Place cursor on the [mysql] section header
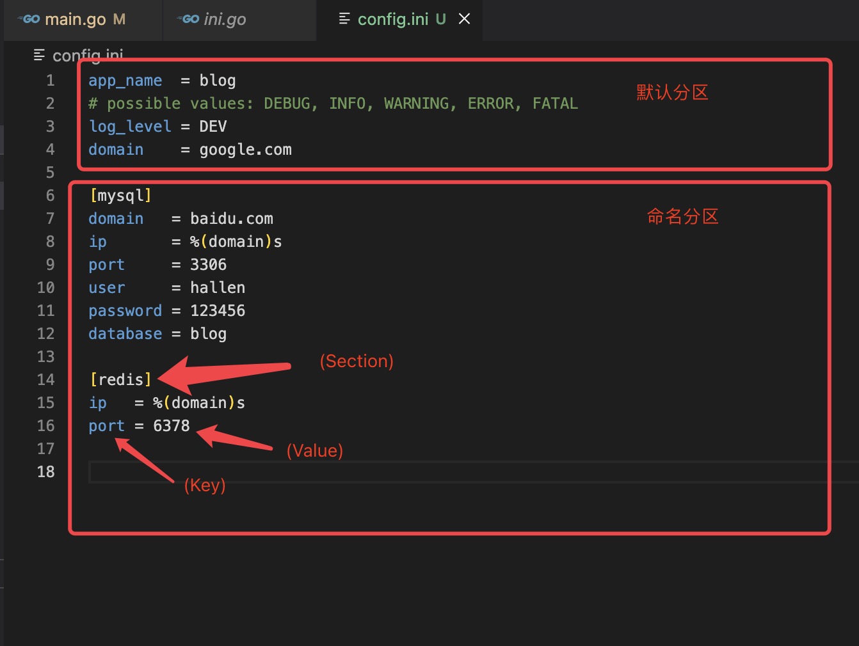 [121, 196]
